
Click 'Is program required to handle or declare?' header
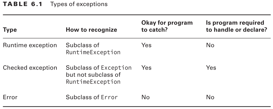[x=236, y=26]
